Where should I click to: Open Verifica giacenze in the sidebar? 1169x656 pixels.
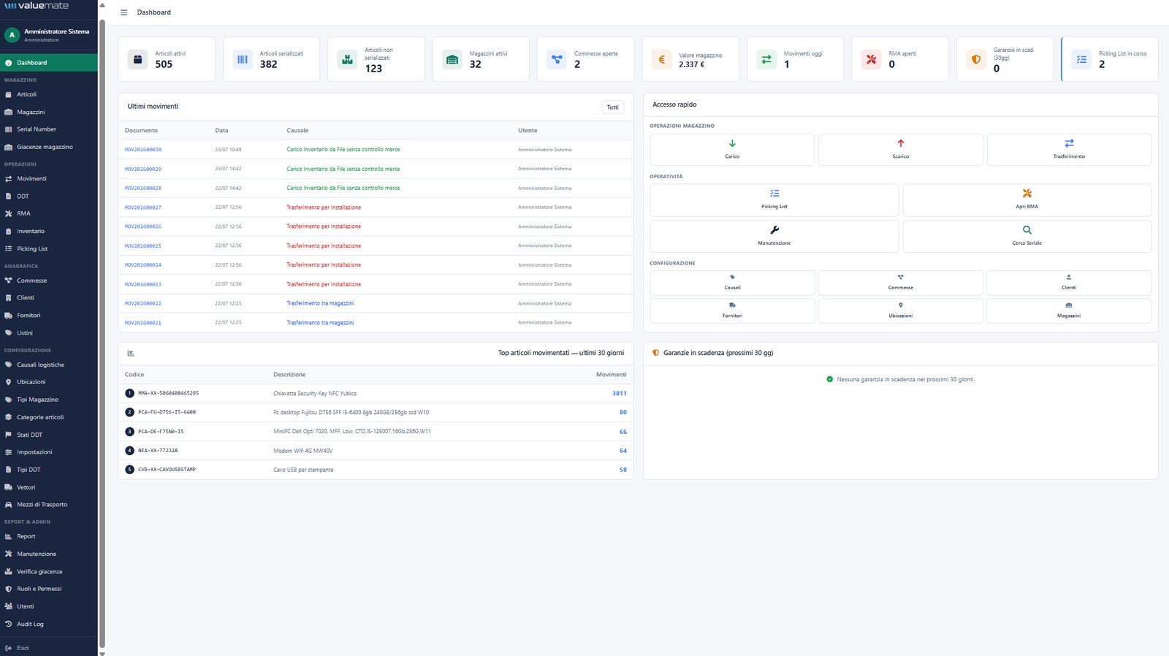click(x=48, y=571)
